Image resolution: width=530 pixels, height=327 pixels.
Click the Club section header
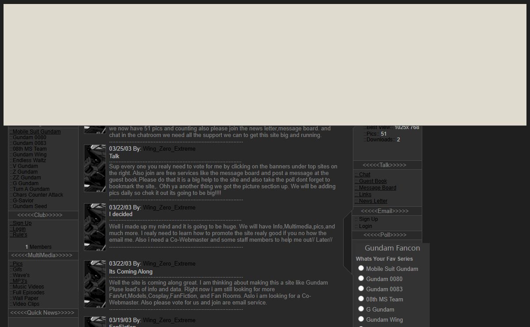click(x=40, y=215)
